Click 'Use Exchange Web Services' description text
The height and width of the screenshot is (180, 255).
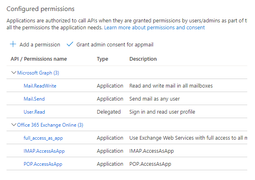(x=188, y=138)
